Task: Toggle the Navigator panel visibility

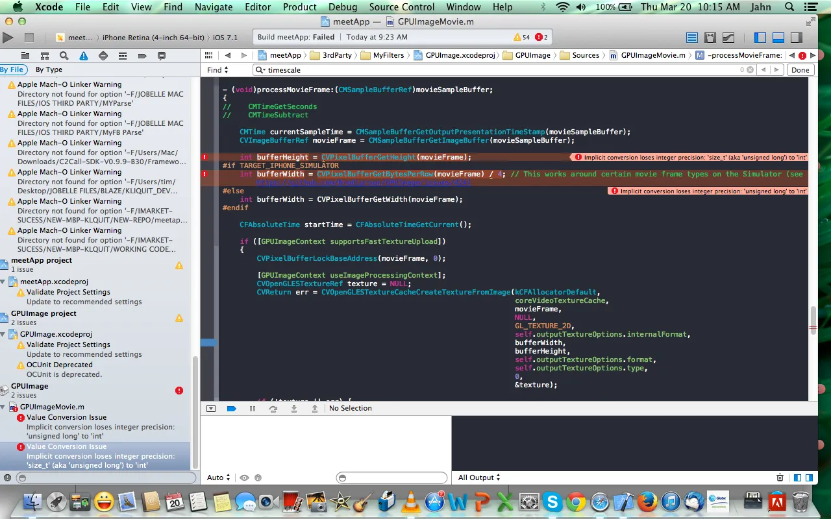Action: (760, 38)
